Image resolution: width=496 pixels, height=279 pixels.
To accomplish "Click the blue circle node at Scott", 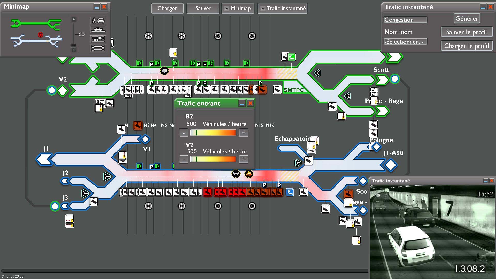I will 394,79.
